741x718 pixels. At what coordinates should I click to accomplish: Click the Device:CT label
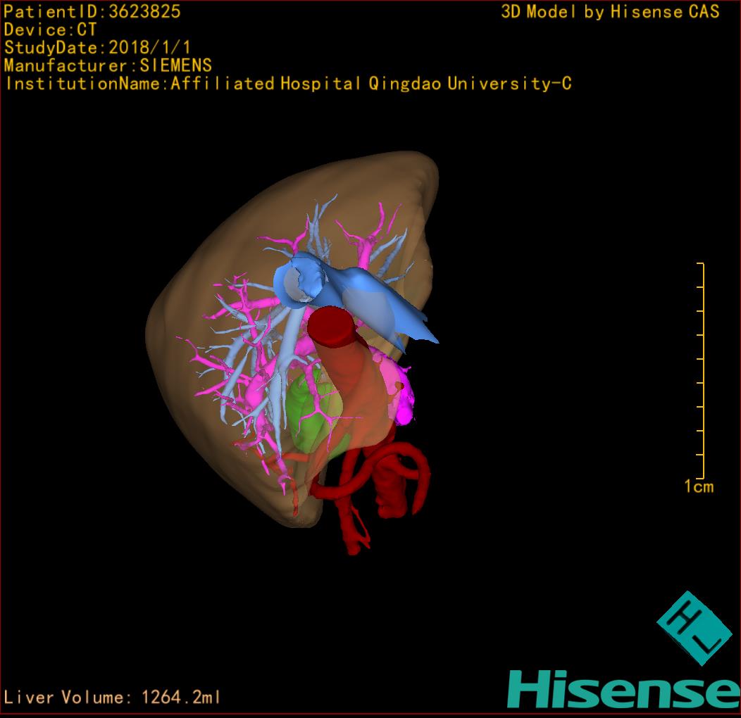click(x=50, y=30)
